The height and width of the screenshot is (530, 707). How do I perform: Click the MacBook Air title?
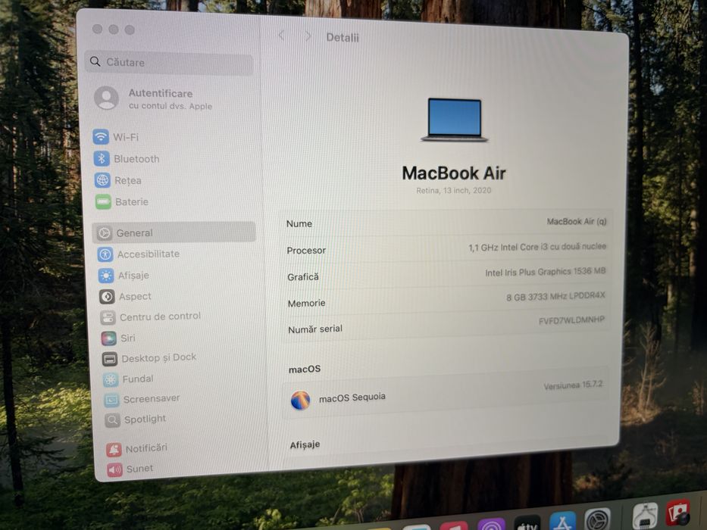pos(454,173)
